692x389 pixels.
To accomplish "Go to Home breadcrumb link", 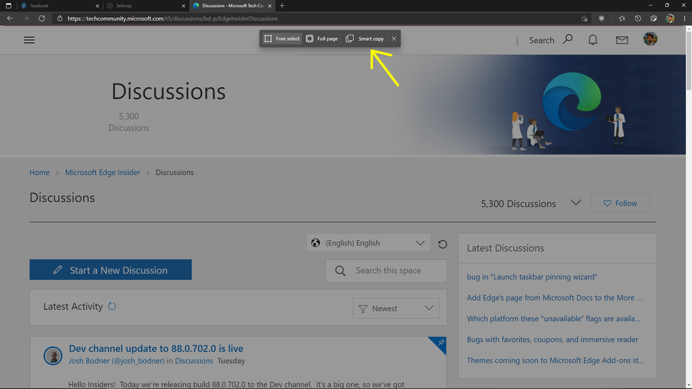I will [x=39, y=172].
